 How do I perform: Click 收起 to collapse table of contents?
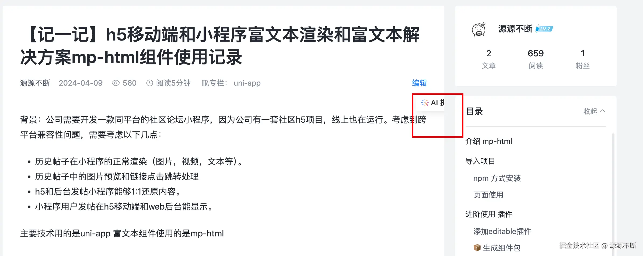590,111
